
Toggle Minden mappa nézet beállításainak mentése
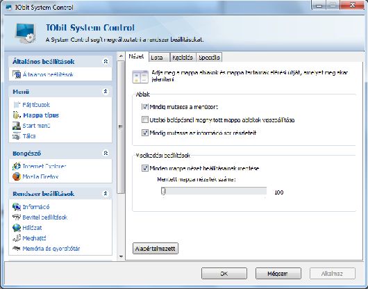tap(145, 168)
